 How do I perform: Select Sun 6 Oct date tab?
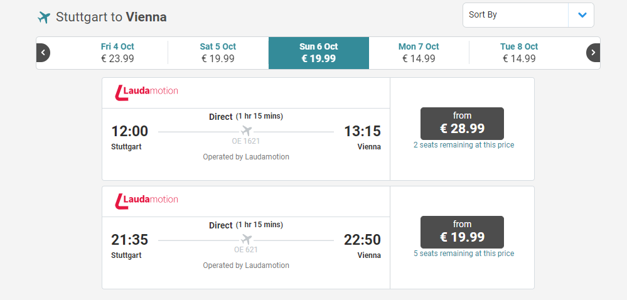[318, 53]
